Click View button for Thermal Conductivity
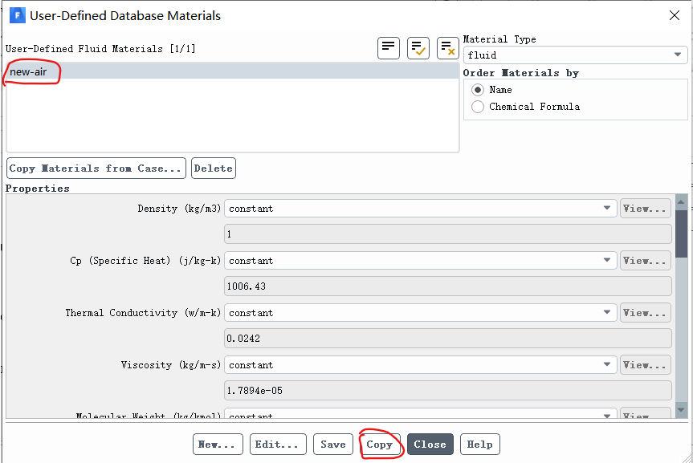 coord(646,313)
